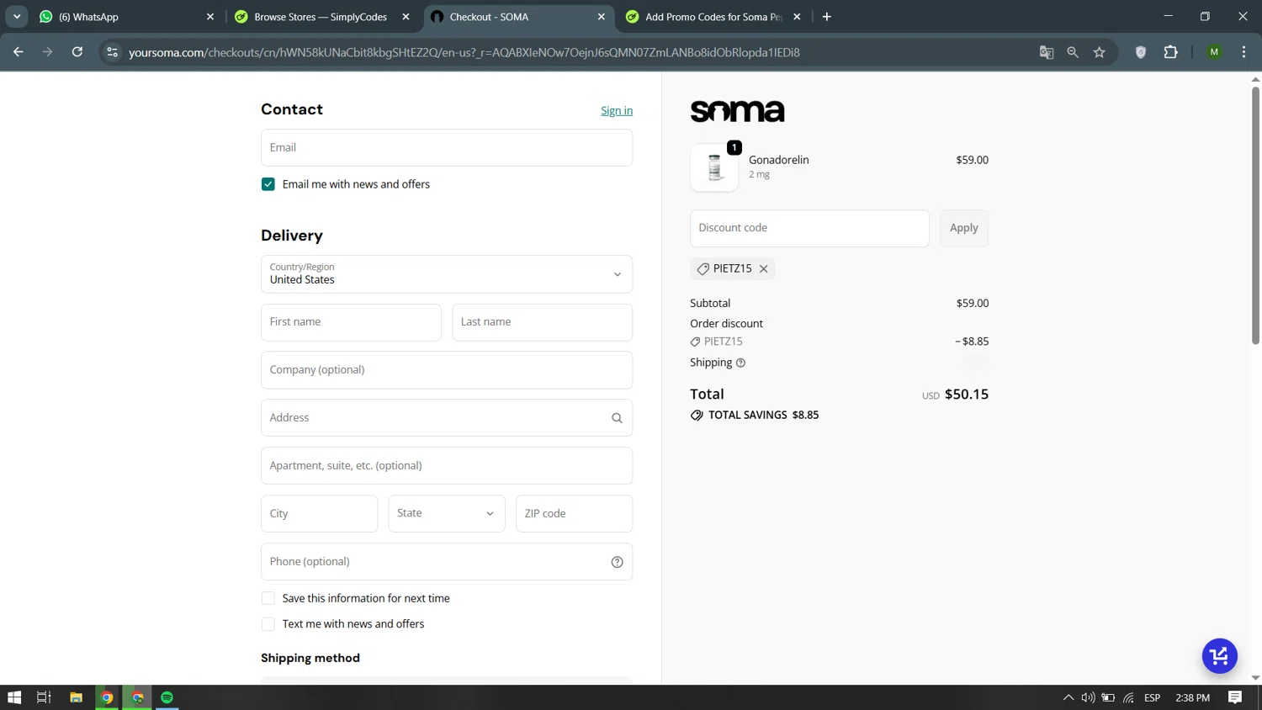1262x710 pixels.
Task: Open Spotify from the taskbar
Action: 167,697
